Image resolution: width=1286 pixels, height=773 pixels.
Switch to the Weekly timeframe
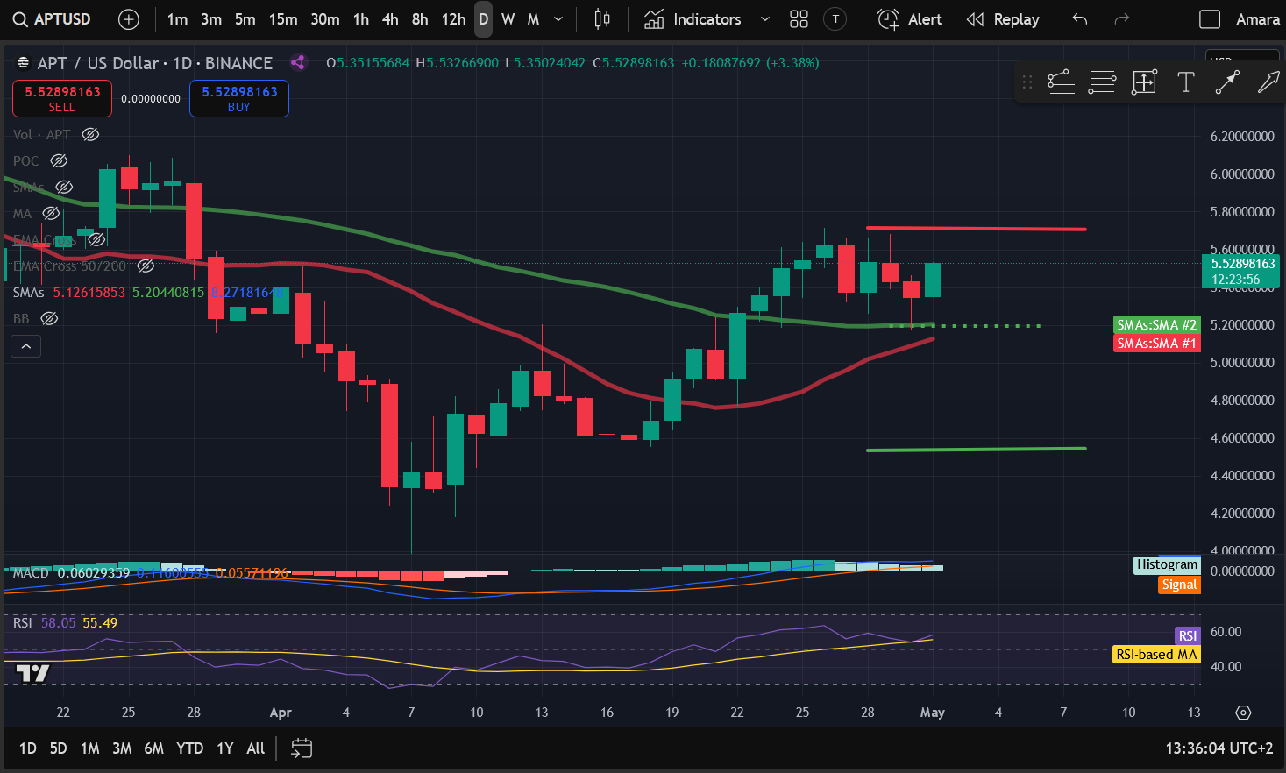click(508, 18)
